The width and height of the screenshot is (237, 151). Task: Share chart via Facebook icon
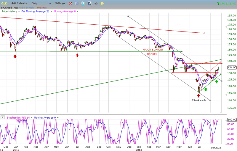89,3
